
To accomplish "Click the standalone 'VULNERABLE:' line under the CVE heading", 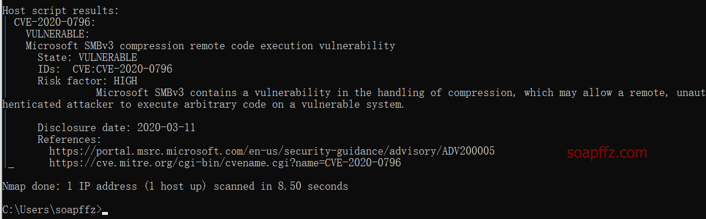I will [x=58, y=34].
